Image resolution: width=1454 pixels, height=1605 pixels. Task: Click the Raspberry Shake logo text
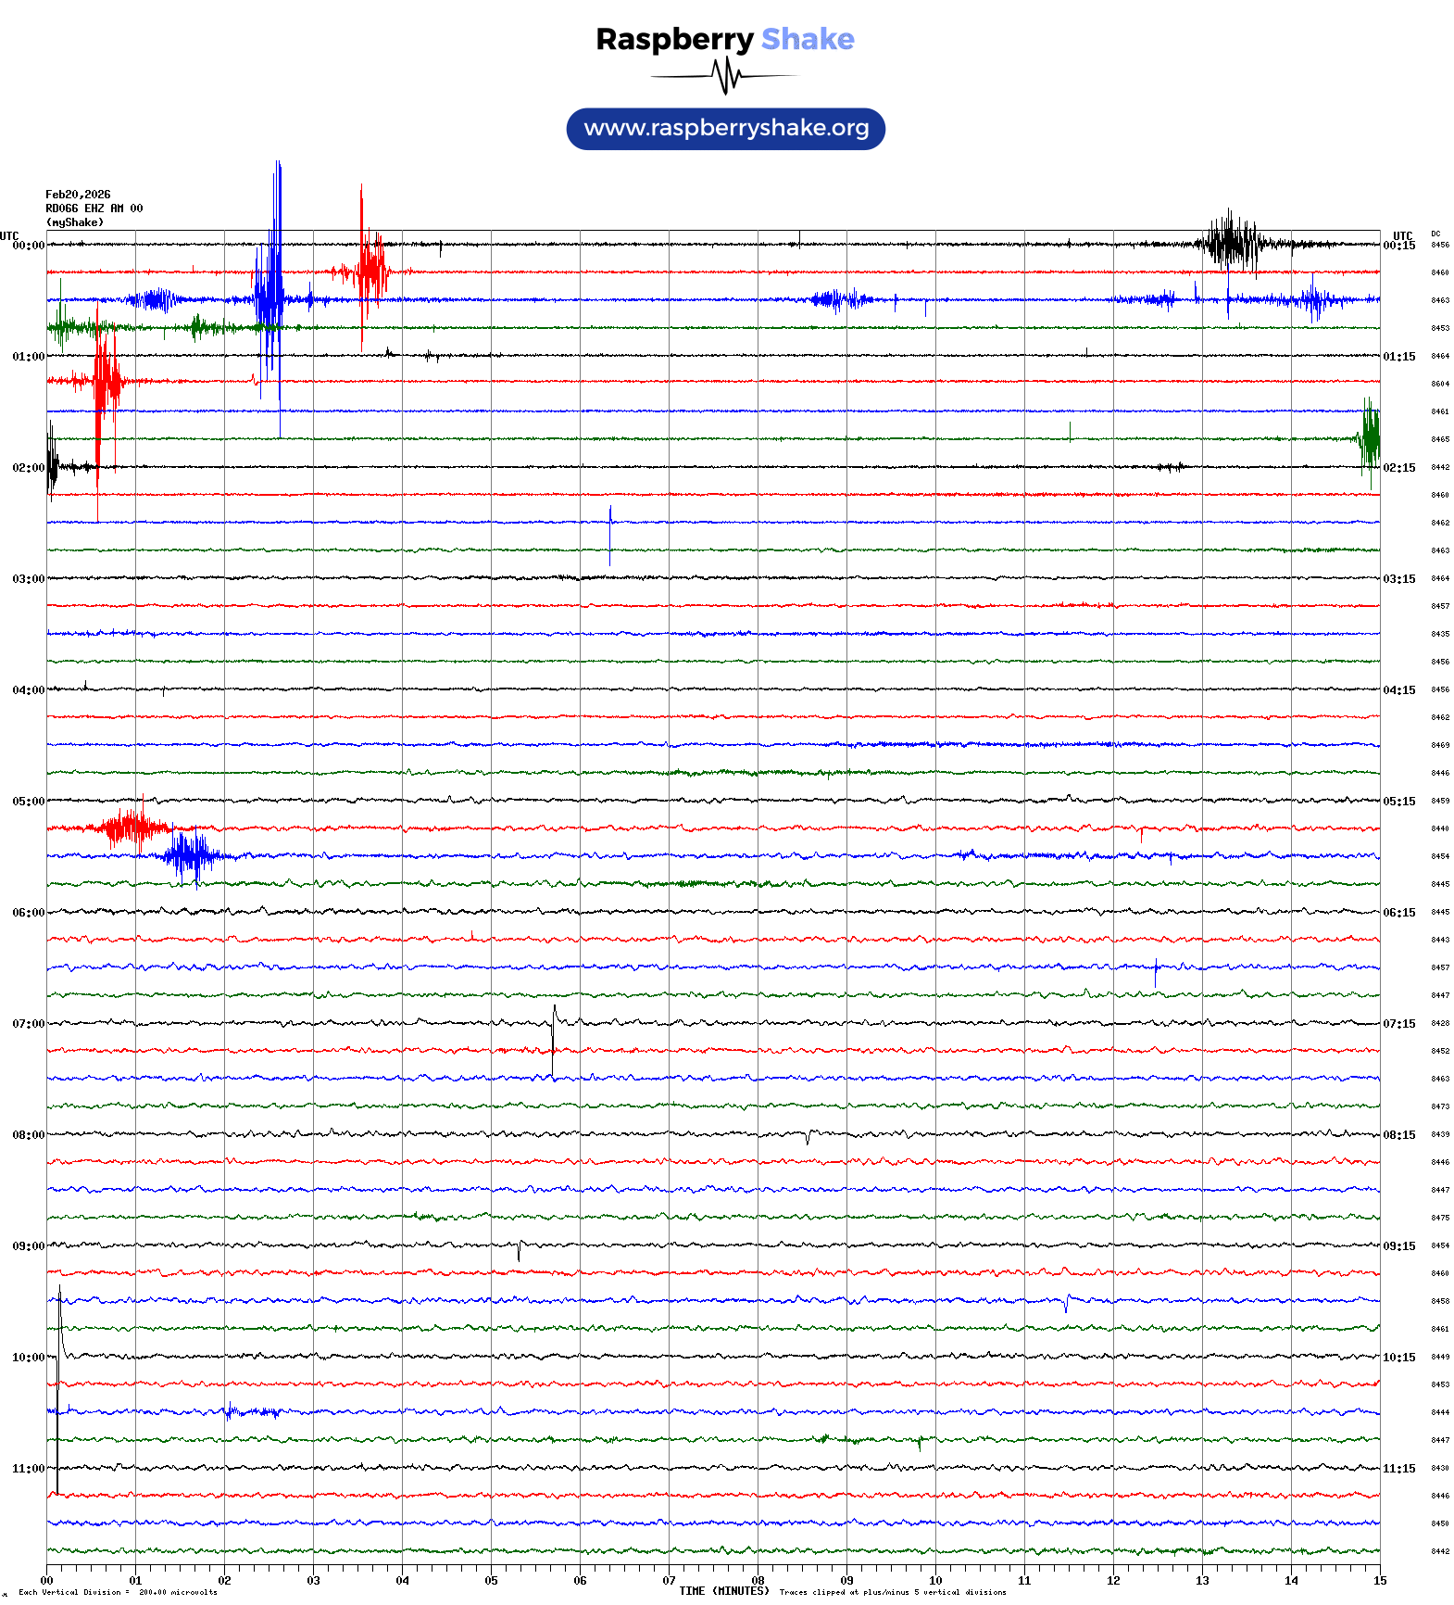[725, 40]
